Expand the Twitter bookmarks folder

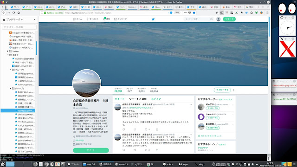(x=8, y=51)
